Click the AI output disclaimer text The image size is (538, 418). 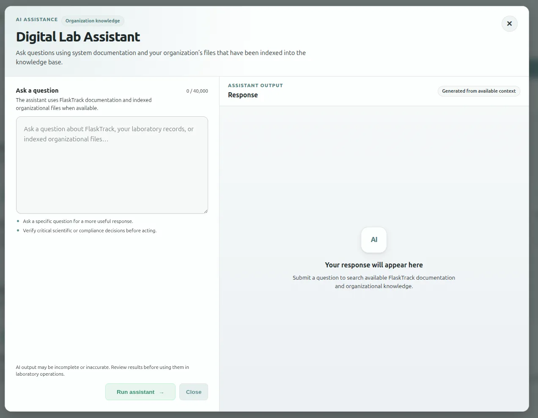pos(102,371)
